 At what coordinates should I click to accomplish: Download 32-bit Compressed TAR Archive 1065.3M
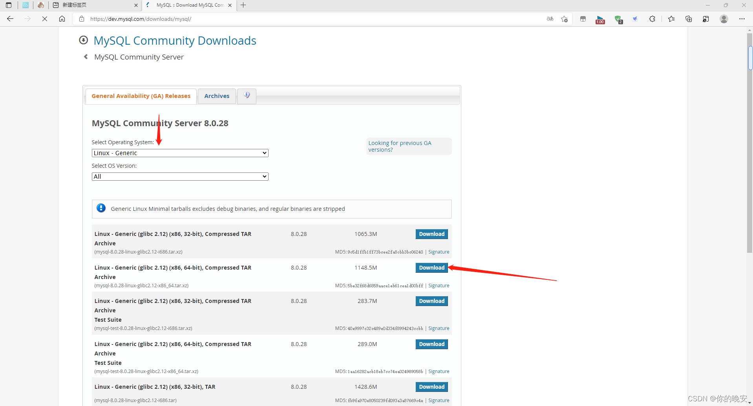431,234
